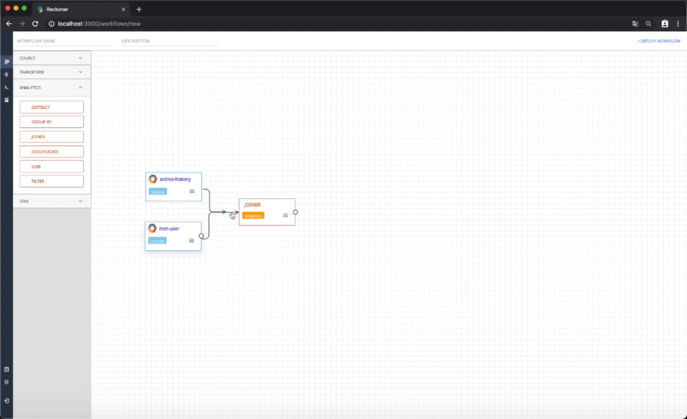Image resolution: width=687 pixels, height=419 pixels.
Task: Expand the TRANSFORM section
Action: pyautogui.click(x=52, y=72)
